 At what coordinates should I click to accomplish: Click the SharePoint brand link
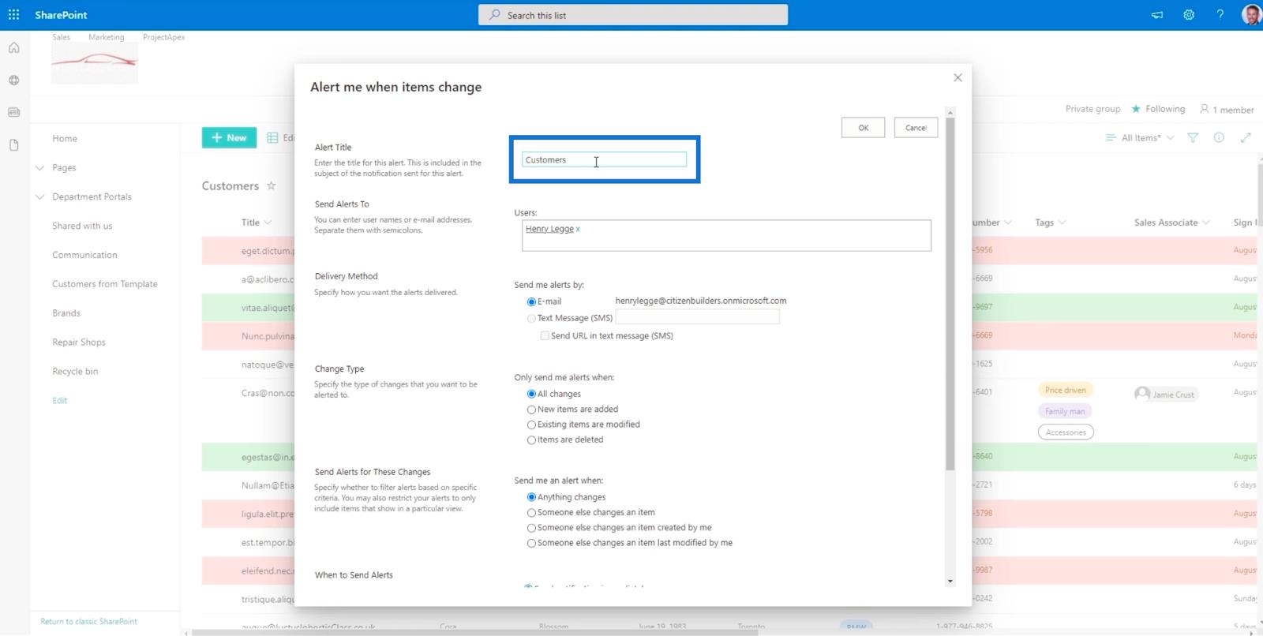61,15
